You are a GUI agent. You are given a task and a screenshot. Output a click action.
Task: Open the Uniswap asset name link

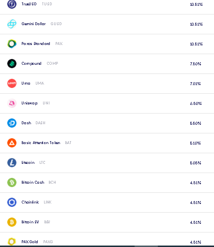click(x=30, y=103)
